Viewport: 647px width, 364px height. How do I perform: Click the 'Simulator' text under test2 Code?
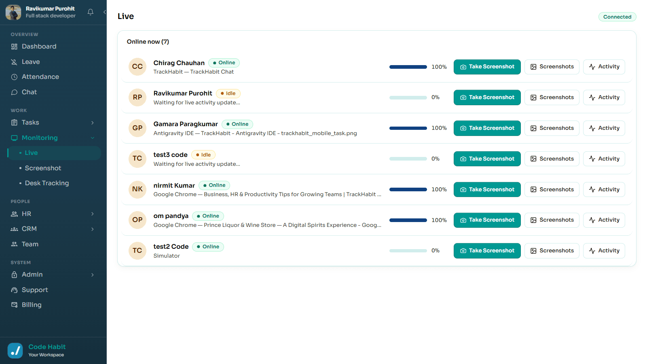pos(167,256)
